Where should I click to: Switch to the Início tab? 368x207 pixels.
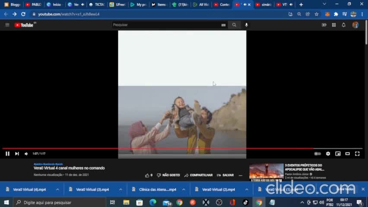point(54,4)
